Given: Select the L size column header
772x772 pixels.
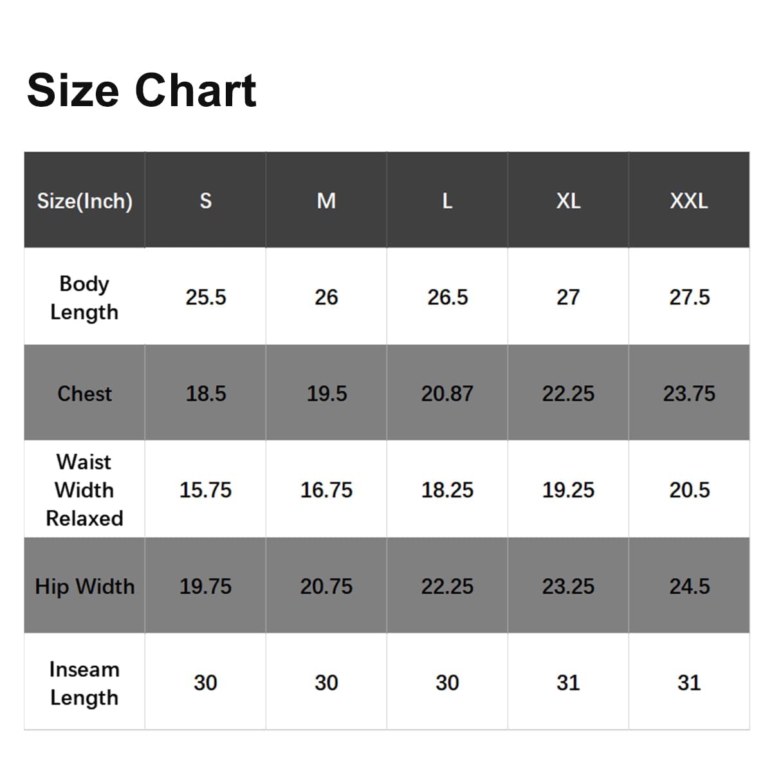Looking at the screenshot, I should [447, 200].
